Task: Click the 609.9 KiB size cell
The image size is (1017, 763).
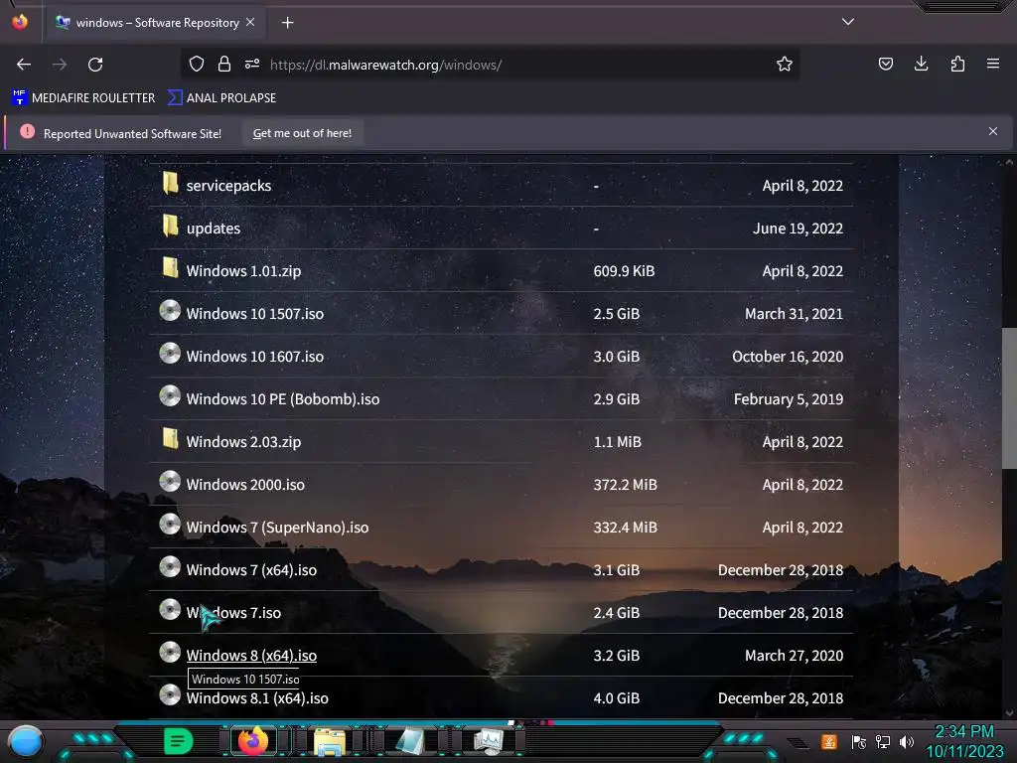Action: pos(624,271)
